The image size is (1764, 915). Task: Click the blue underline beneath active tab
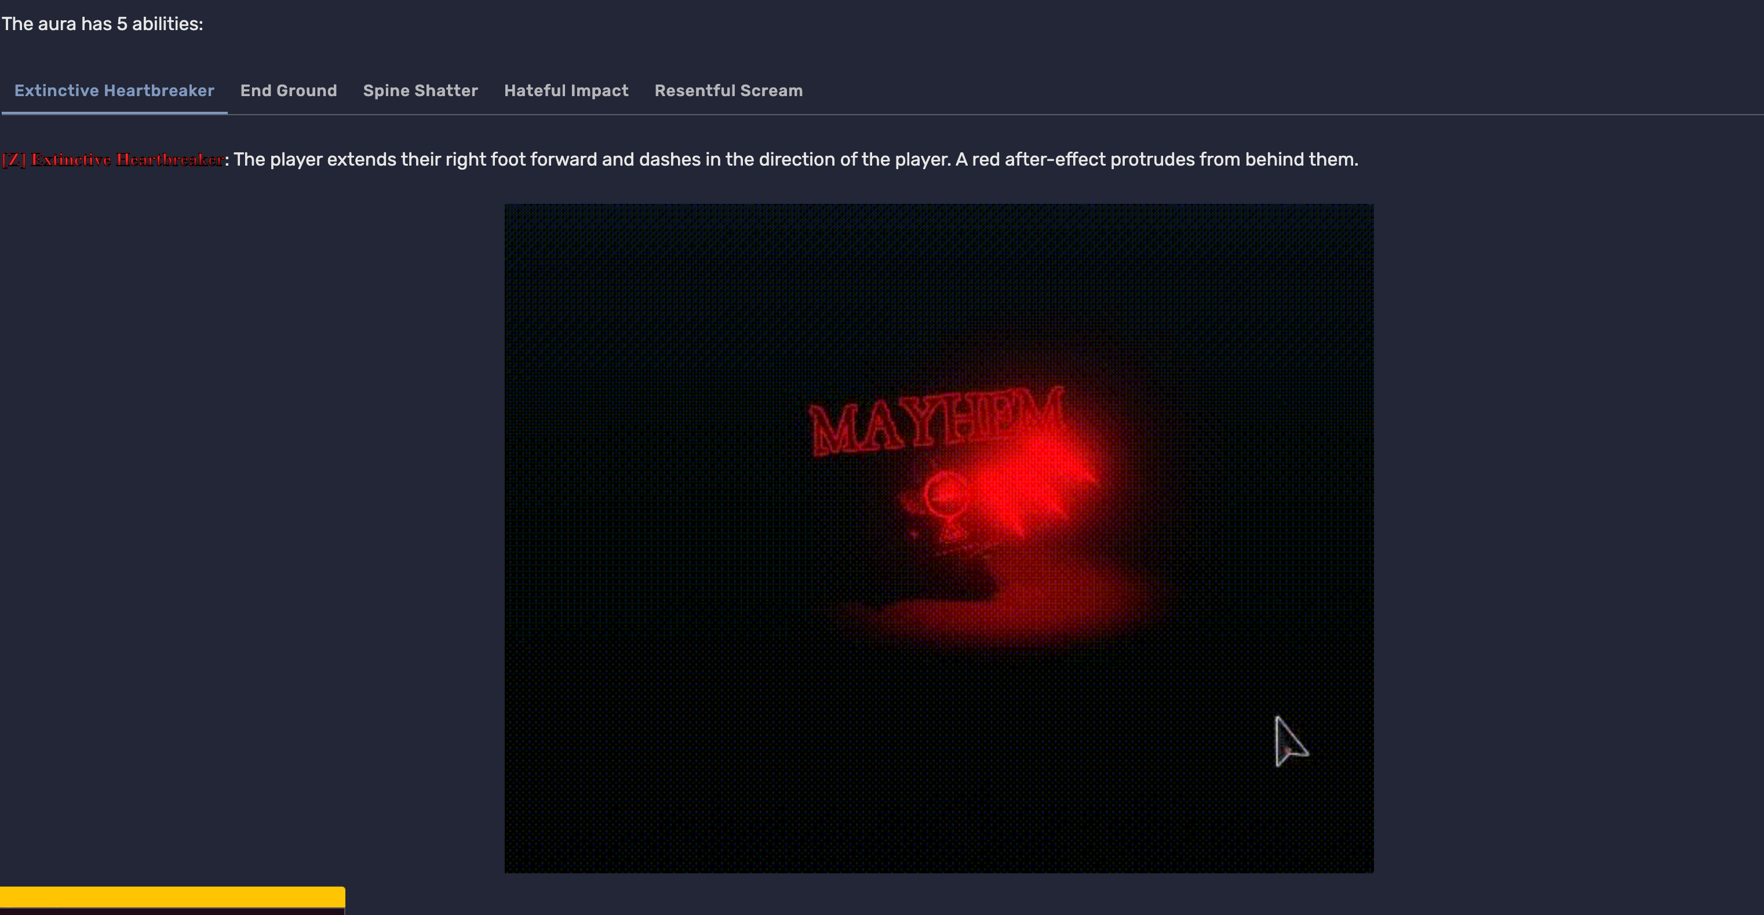(x=114, y=113)
